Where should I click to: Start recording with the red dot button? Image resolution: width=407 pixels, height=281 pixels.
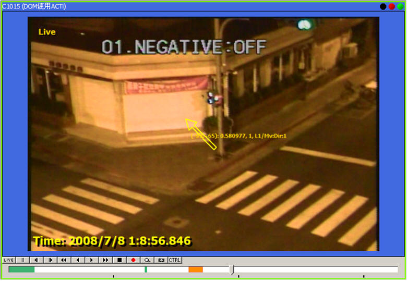133,260
